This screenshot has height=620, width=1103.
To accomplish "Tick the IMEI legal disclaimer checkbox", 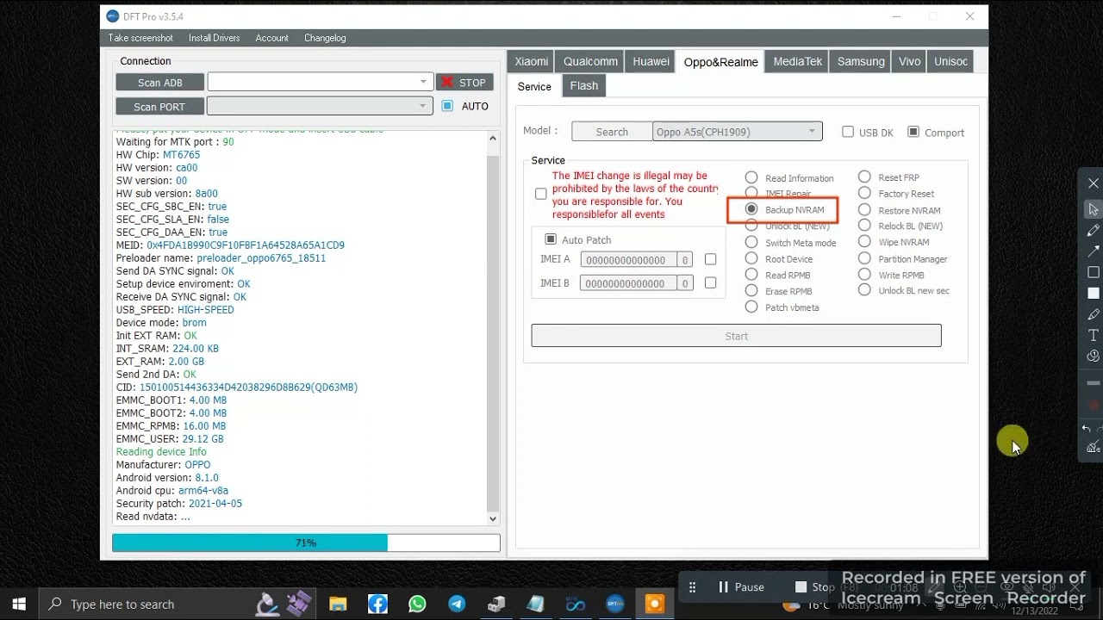I will coord(541,194).
